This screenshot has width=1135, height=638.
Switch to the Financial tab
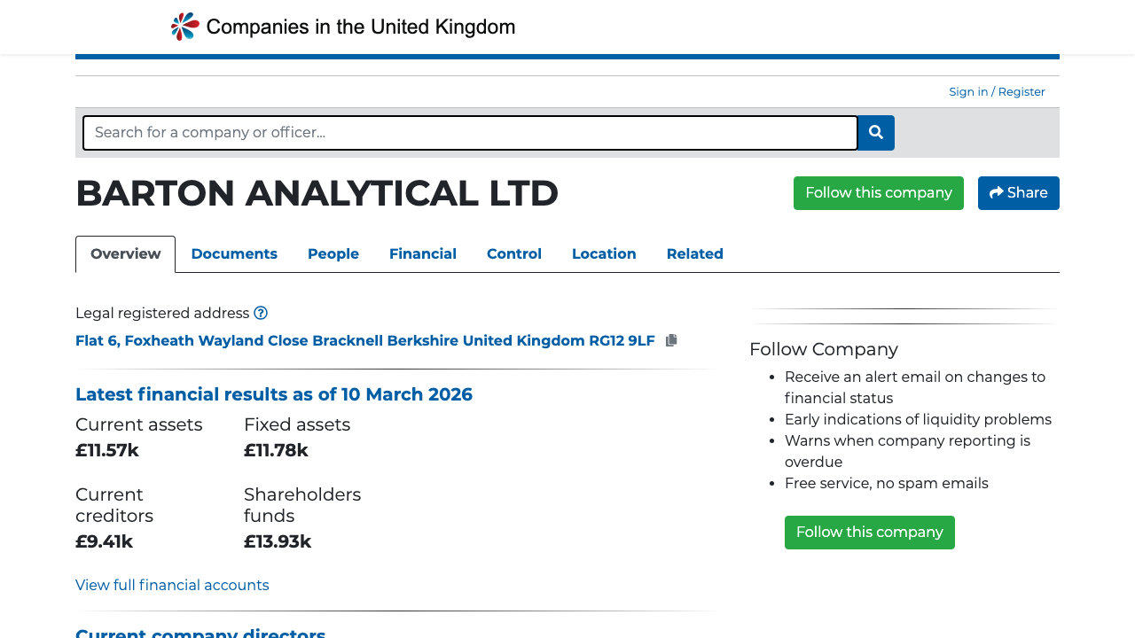tap(423, 254)
